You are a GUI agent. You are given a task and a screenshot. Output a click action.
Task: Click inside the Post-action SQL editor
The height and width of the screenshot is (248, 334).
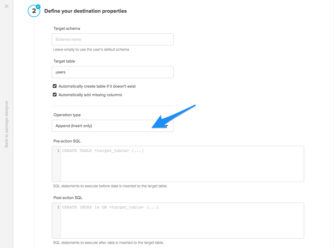pos(177,220)
